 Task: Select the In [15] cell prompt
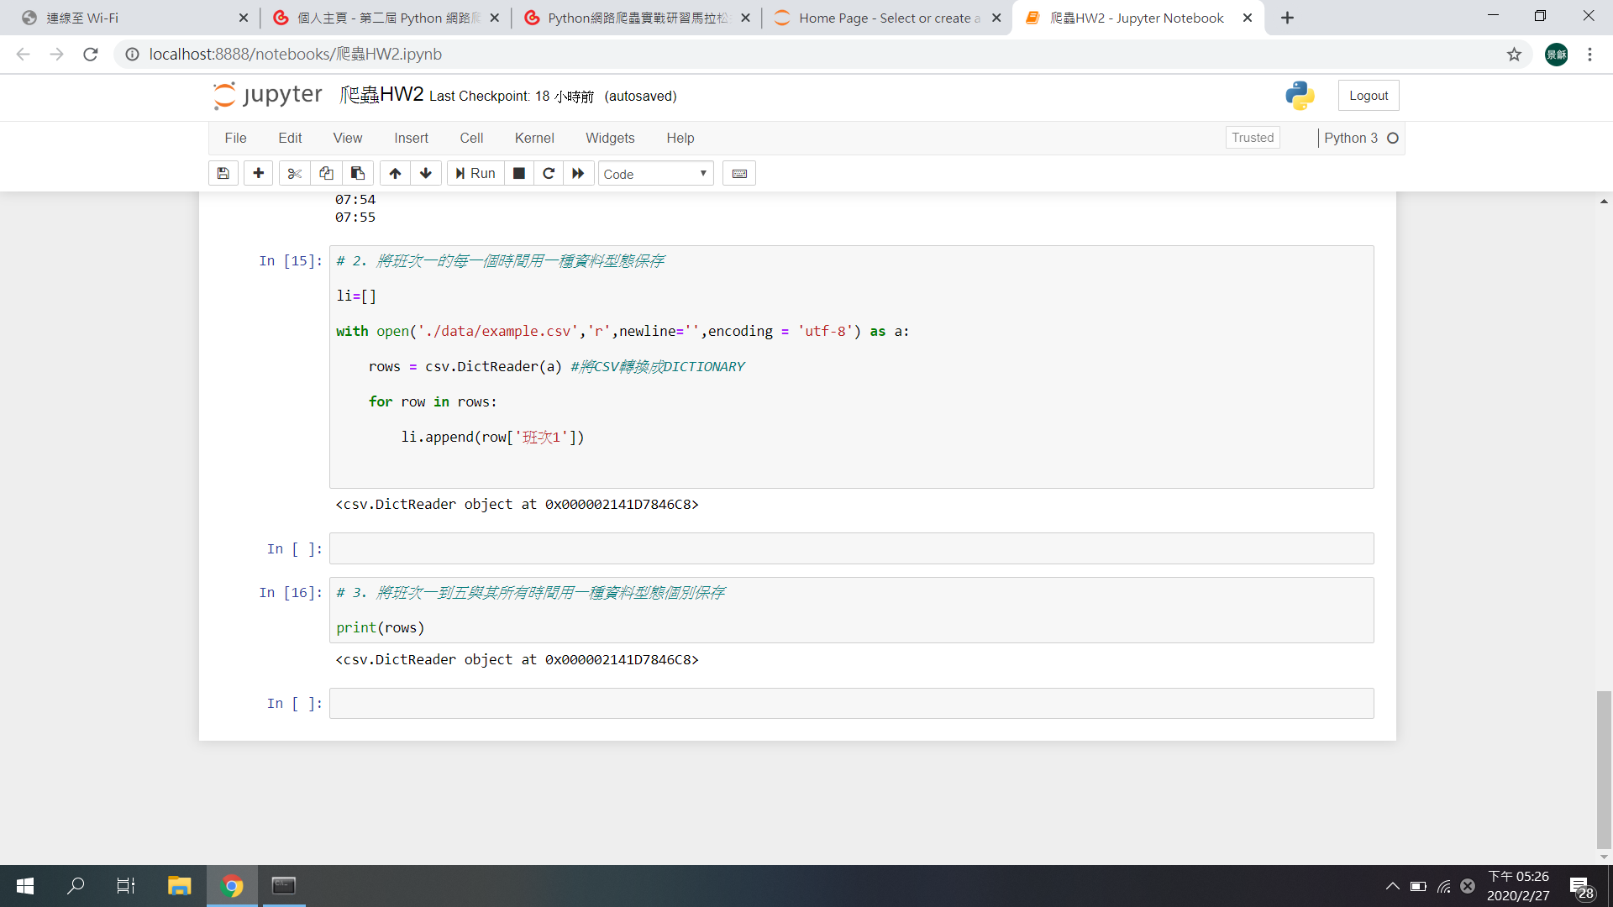[x=291, y=261]
